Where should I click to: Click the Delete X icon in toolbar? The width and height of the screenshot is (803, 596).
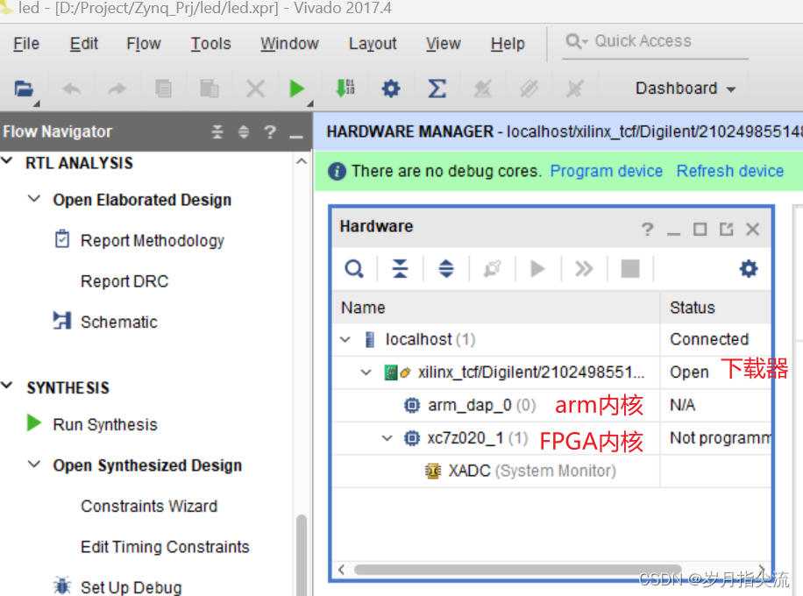click(x=255, y=89)
